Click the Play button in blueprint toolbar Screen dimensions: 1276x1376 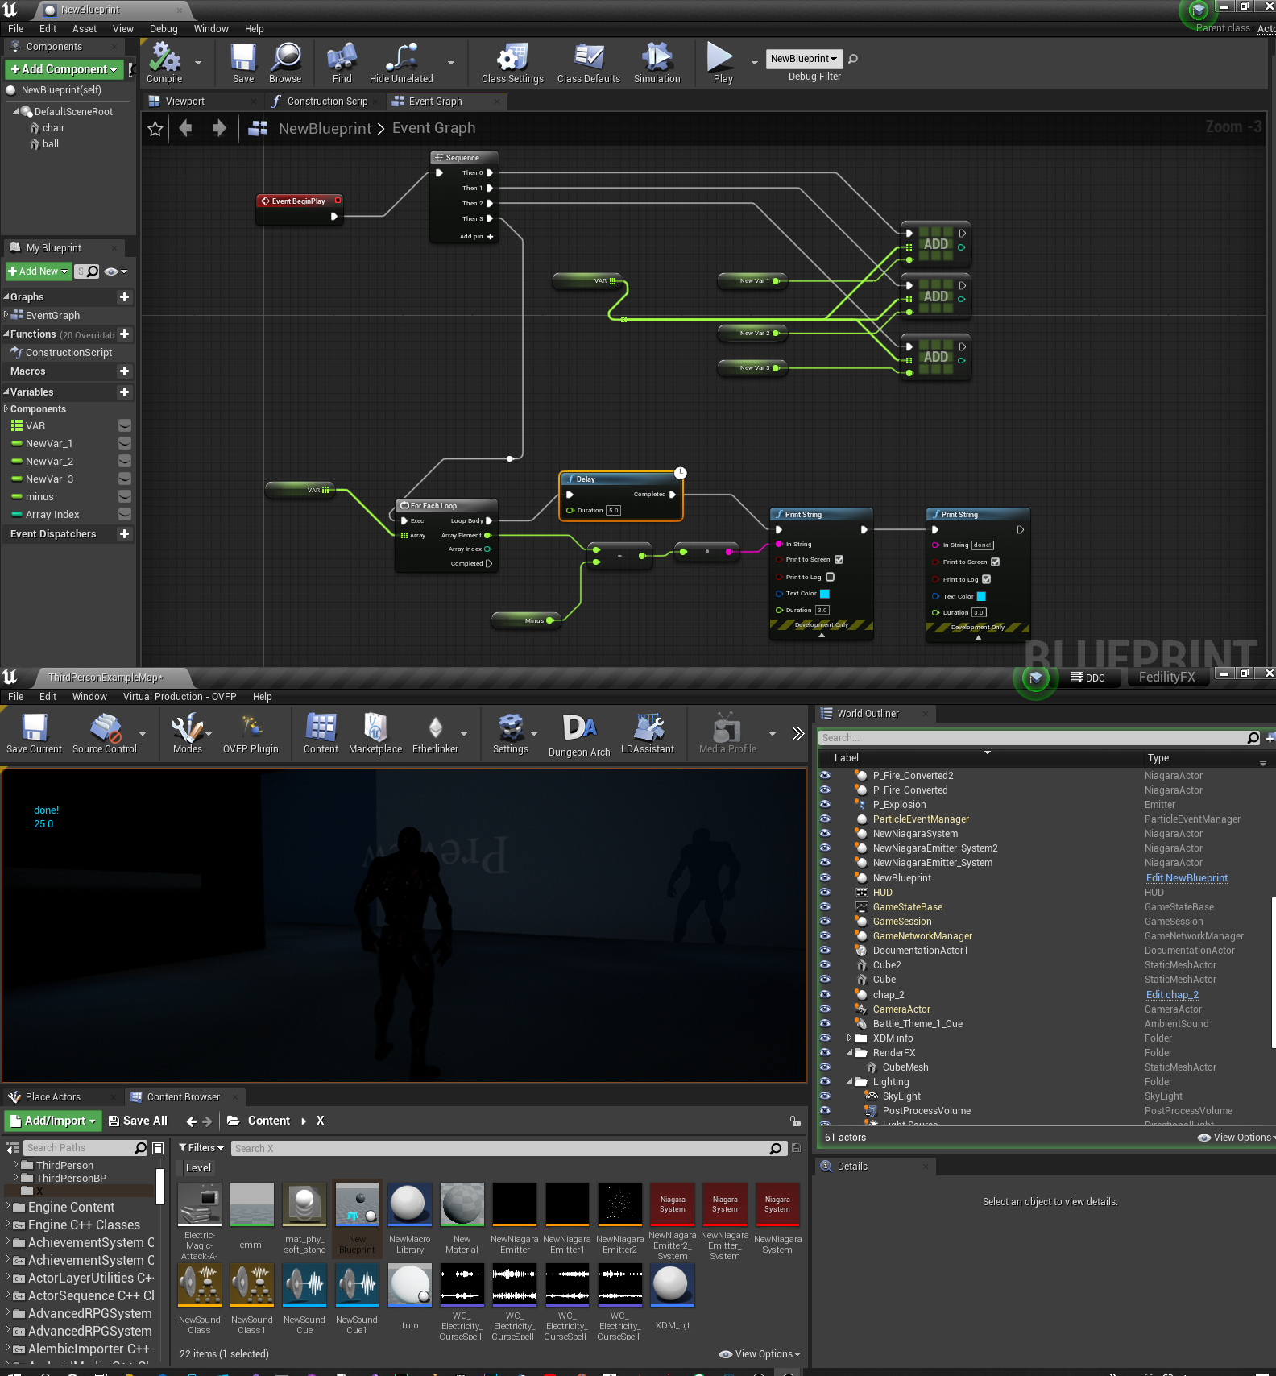[723, 63]
